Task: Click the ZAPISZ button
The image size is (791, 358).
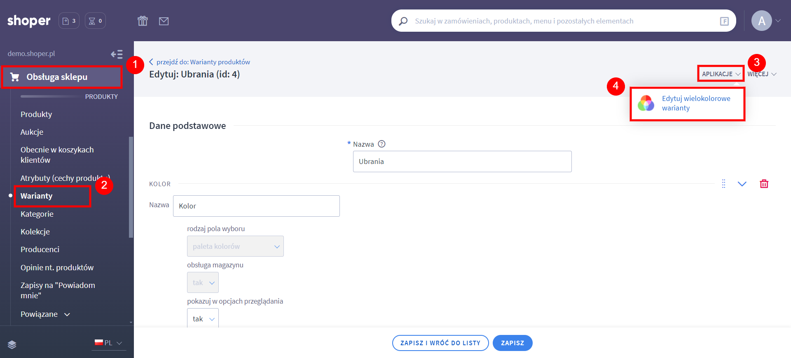Action: (512, 343)
